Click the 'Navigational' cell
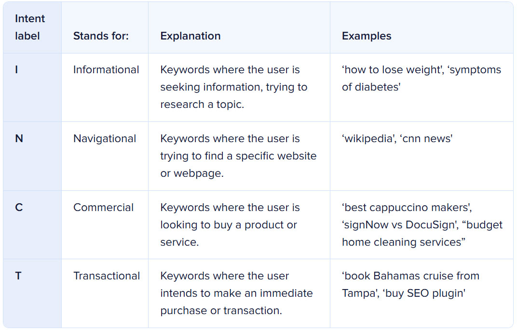The height and width of the screenshot is (330, 517). pyautogui.click(x=105, y=156)
